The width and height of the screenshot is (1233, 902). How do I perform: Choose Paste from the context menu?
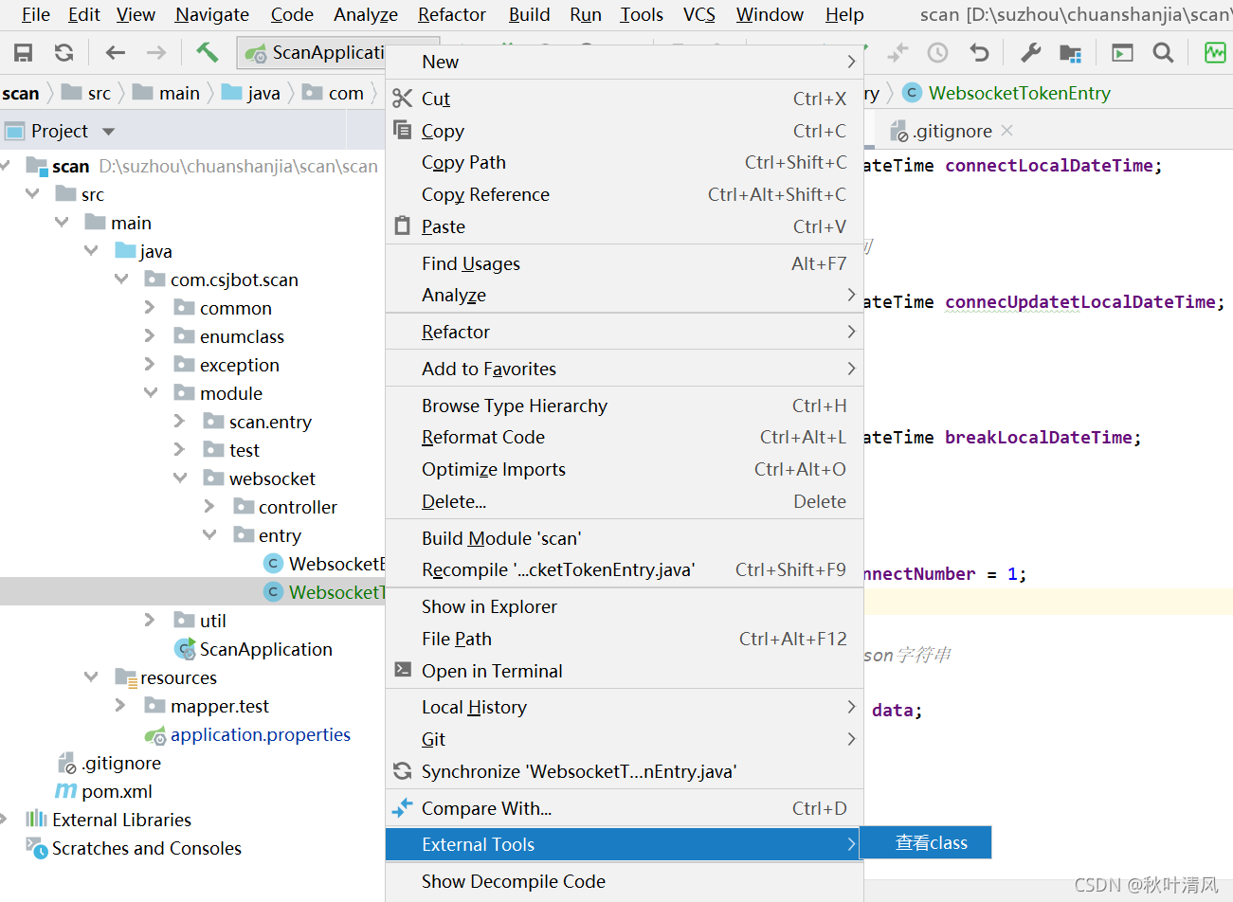625,227
